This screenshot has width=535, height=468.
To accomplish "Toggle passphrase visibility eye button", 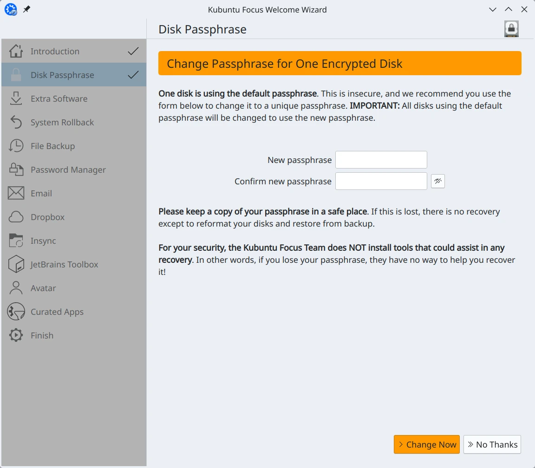I will click(x=438, y=181).
